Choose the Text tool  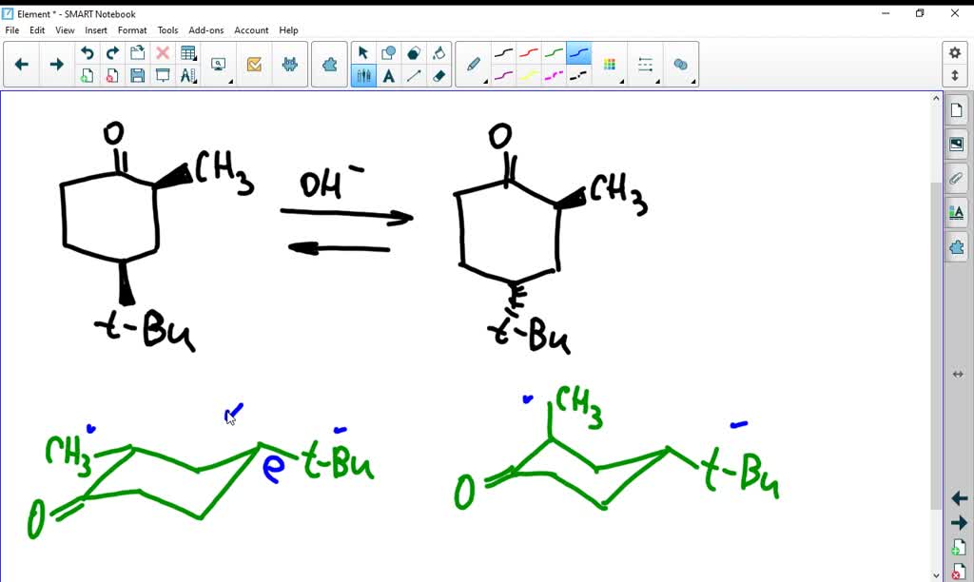(x=388, y=76)
